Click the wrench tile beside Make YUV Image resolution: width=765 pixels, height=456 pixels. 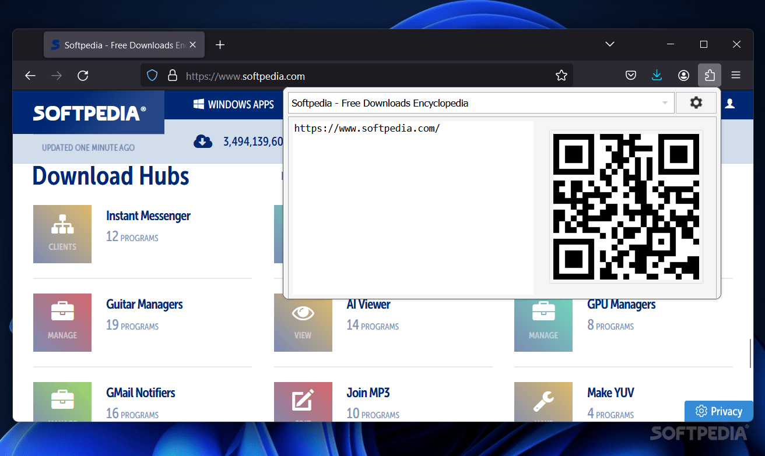click(x=543, y=401)
